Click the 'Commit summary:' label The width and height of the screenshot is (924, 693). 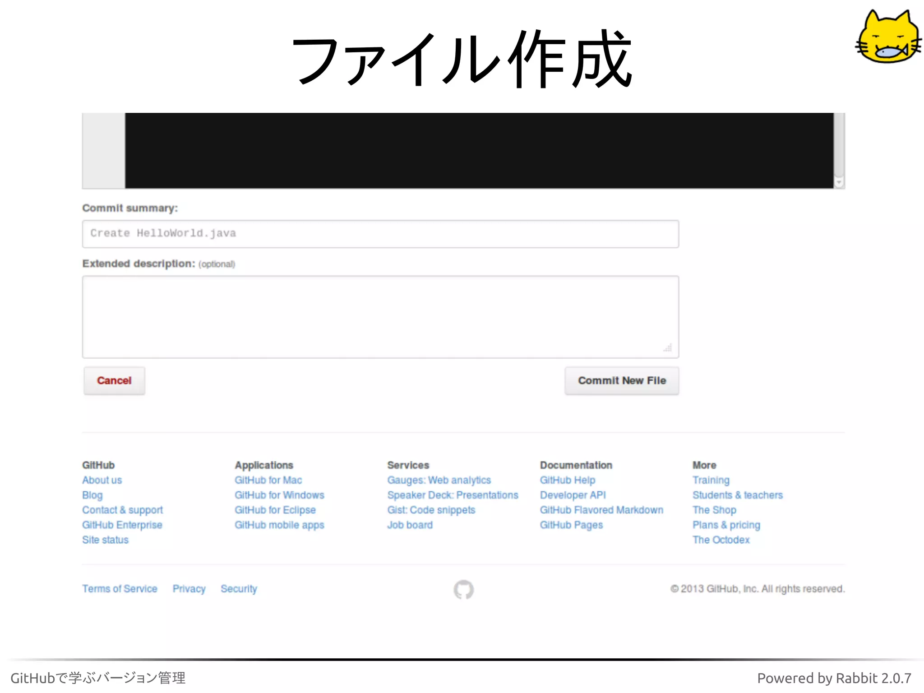(x=130, y=208)
